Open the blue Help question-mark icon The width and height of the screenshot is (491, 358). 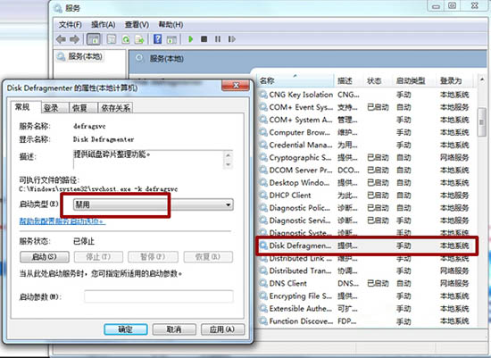[157, 39]
